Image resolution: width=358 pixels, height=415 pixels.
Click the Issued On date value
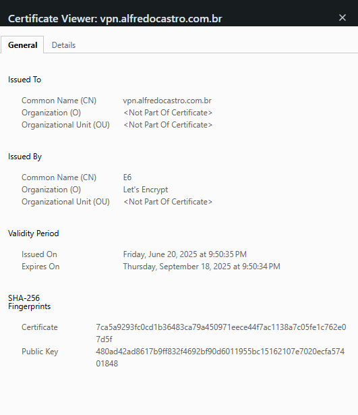(185, 254)
